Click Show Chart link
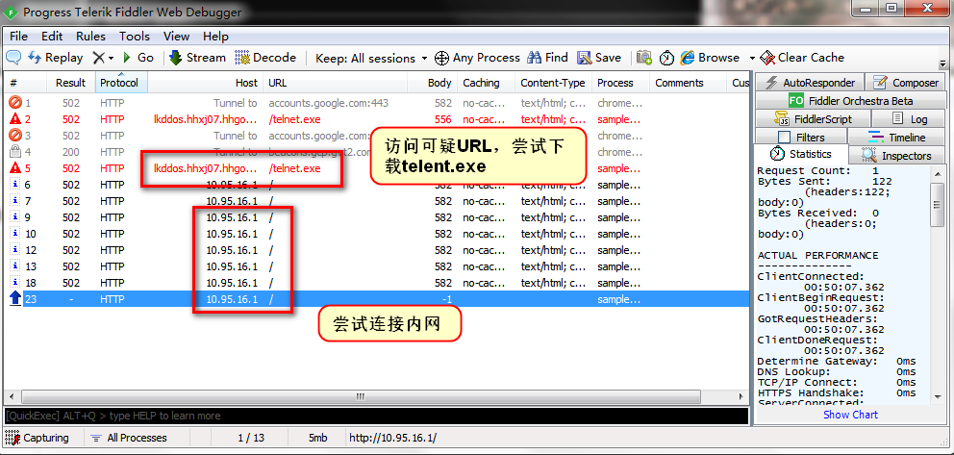Image resolution: width=954 pixels, height=455 pixels. click(x=850, y=415)
